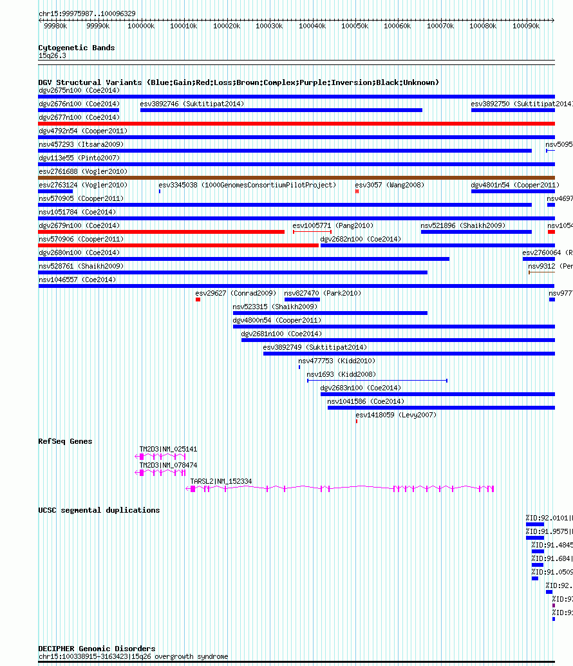Open dgv2682n100 (Coe2014) label
This screenshot has width=573, height=666.
pos(361,240)
